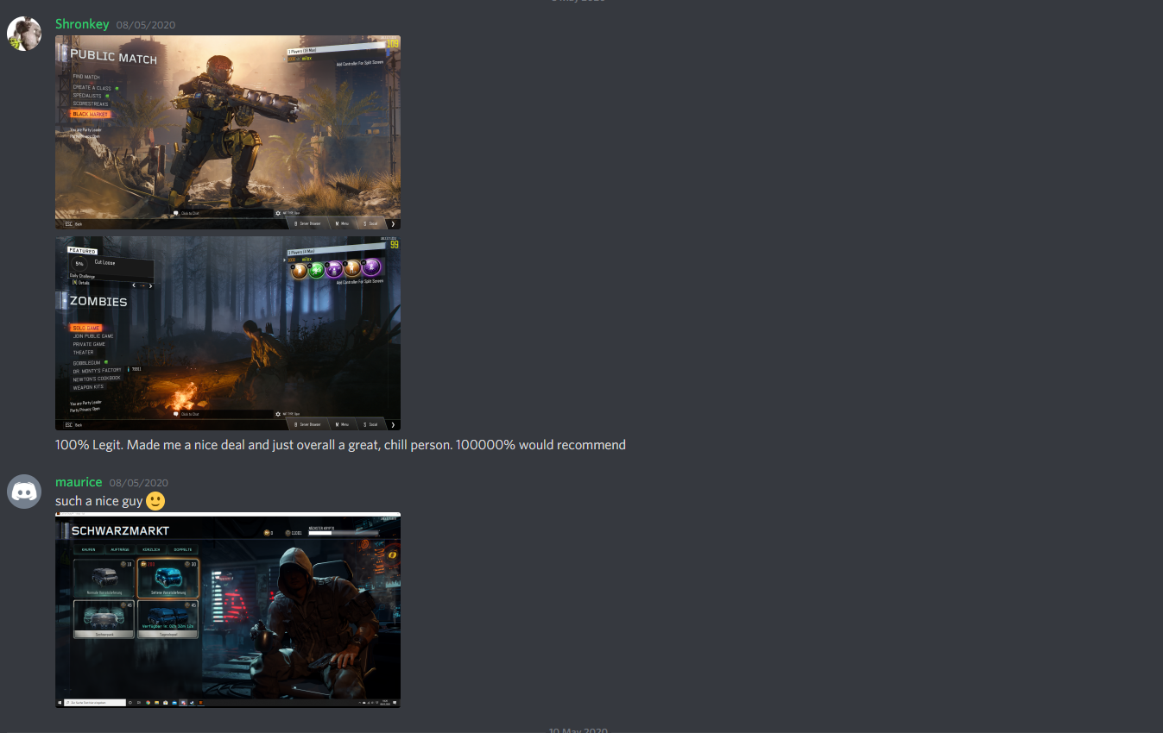Click the settings gear in Public Match screenshot
The width and height of the screenshot is (1163, 733).
[278, 213]
